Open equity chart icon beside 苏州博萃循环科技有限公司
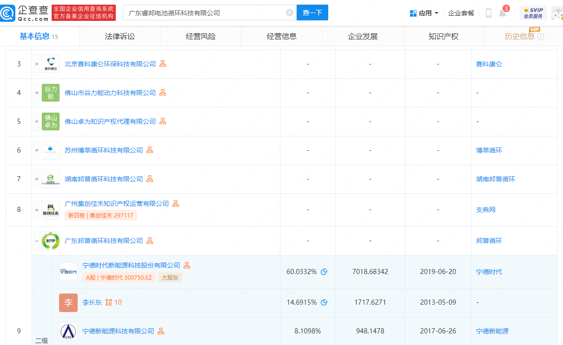This screenshot has height=345, width=563. point(150,150)
